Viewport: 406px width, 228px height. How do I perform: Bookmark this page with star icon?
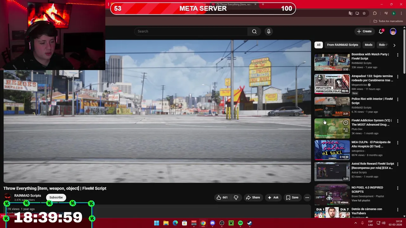364,13
